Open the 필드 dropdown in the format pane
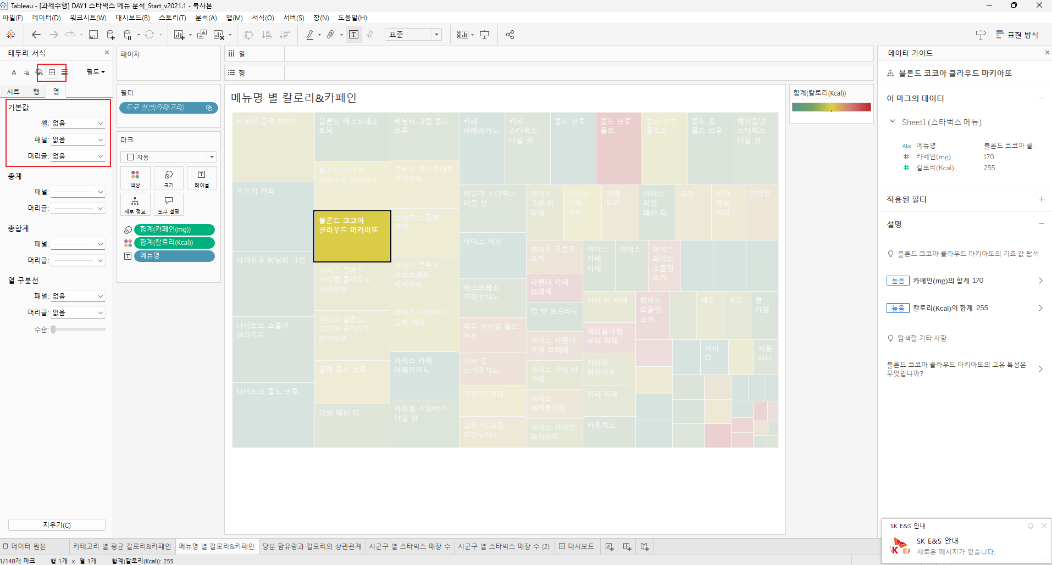 96,72
